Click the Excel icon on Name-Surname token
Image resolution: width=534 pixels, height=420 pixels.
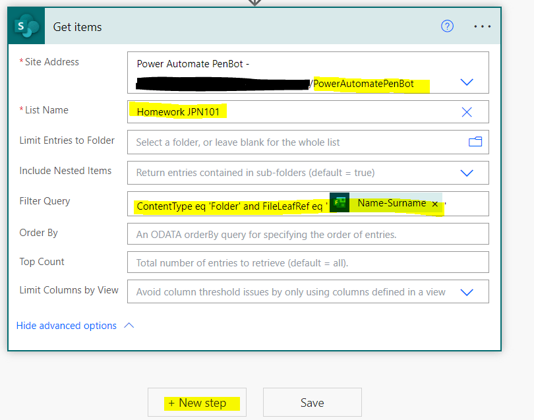click(x=340, y=204)
